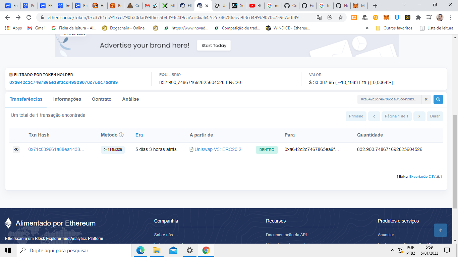Image resolution: width=458 pixels, height=257 pixels.
Task: Click the blue scroll-to-top arrow button
Action: (440, 230)
